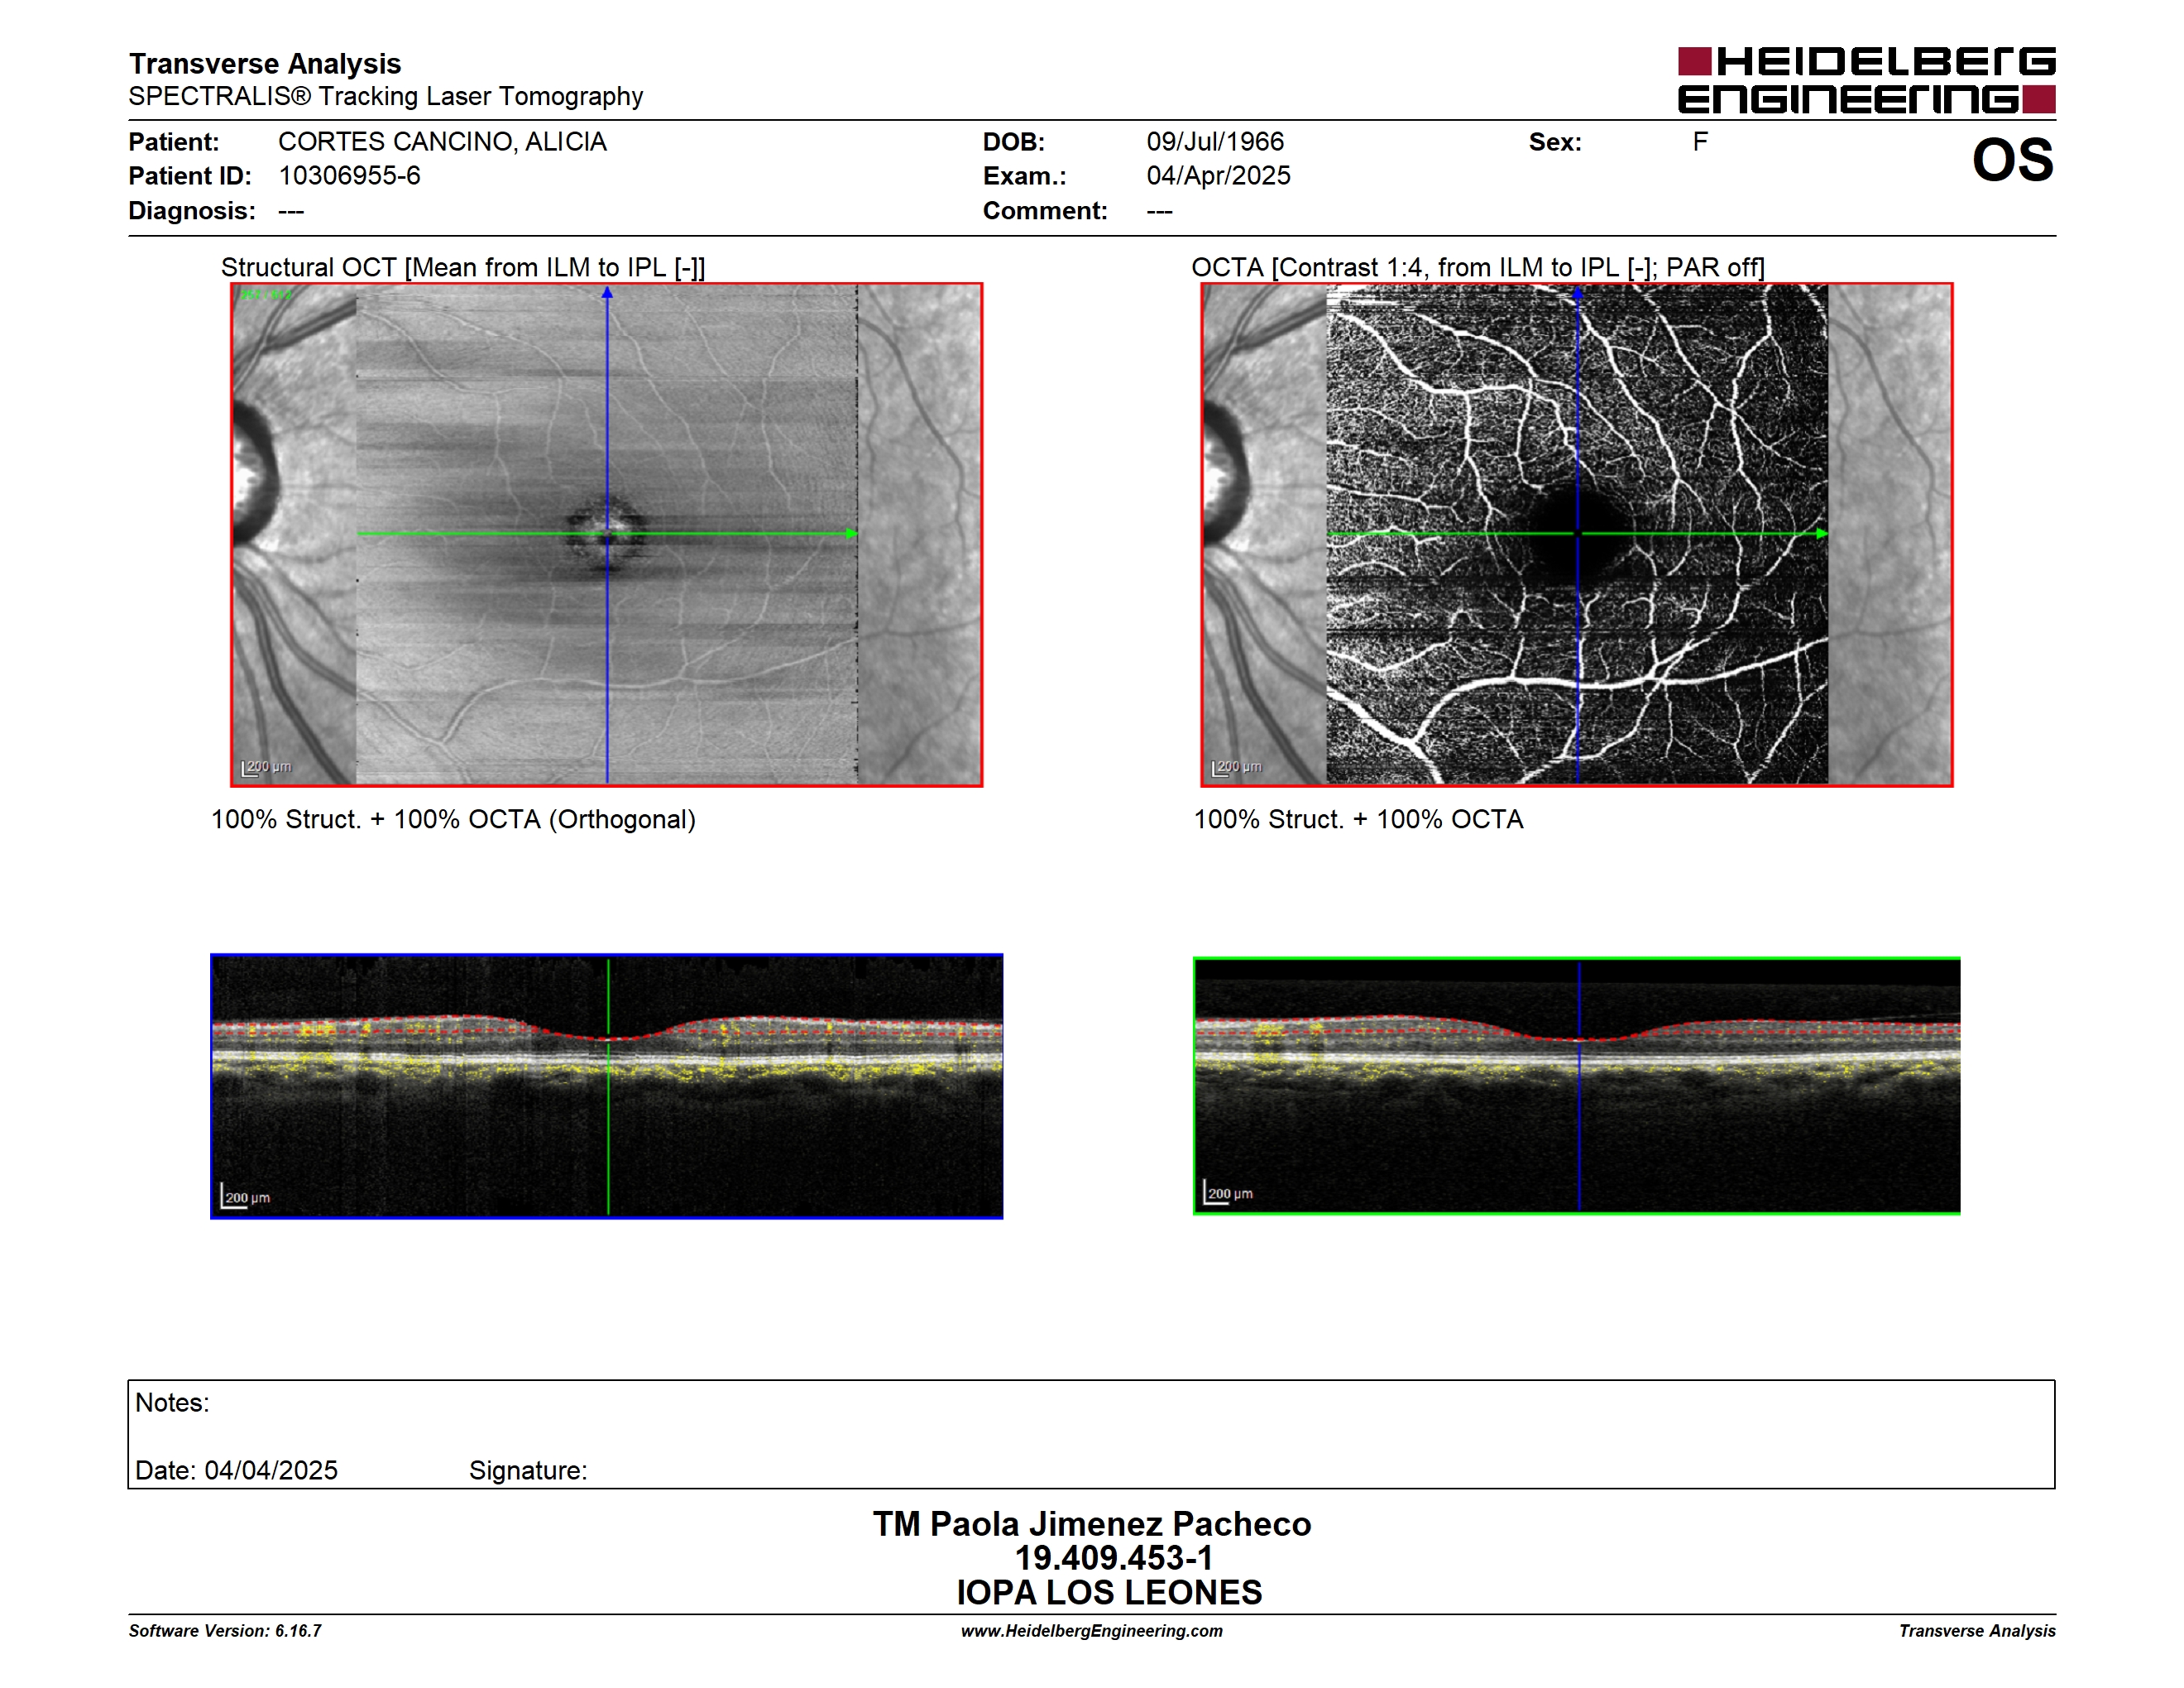Click the blue-framed orthogonal B-scan image
The height and width of the screenshot is (1688, 2184).
click(x=606, y=1086)
